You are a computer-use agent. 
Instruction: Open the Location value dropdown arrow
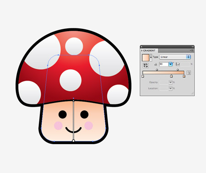click(170, 88)
